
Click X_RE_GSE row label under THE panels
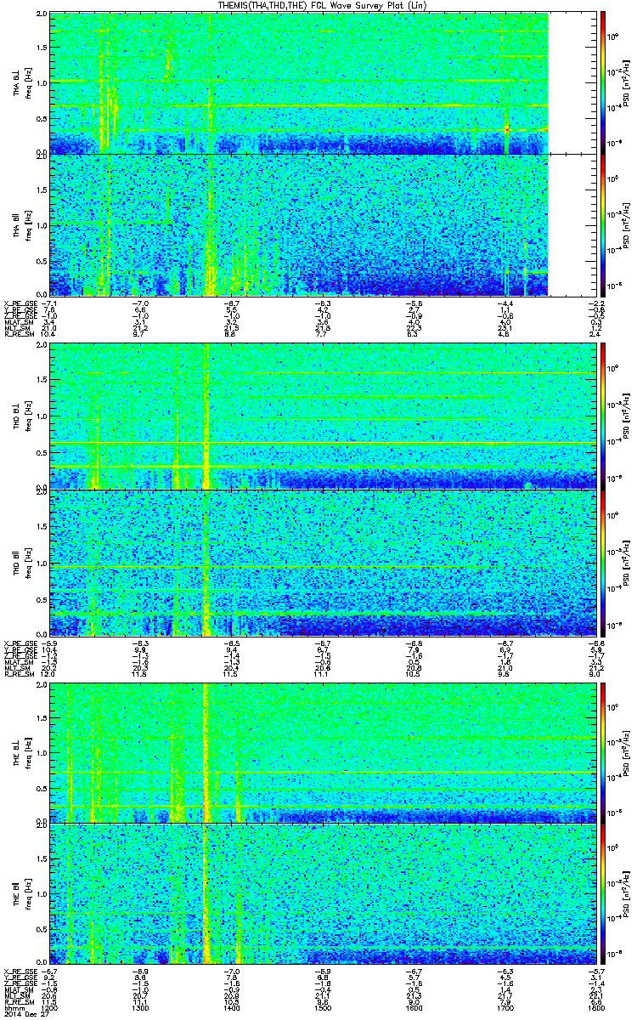click(19, 972)
